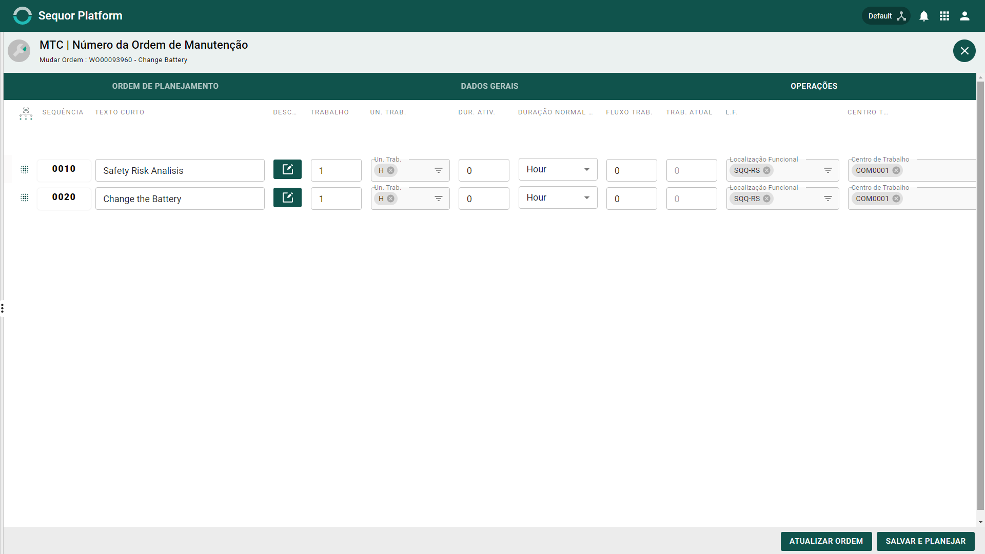Remove COM0001 chip in row 0020
985x554 pixels.
896,199
